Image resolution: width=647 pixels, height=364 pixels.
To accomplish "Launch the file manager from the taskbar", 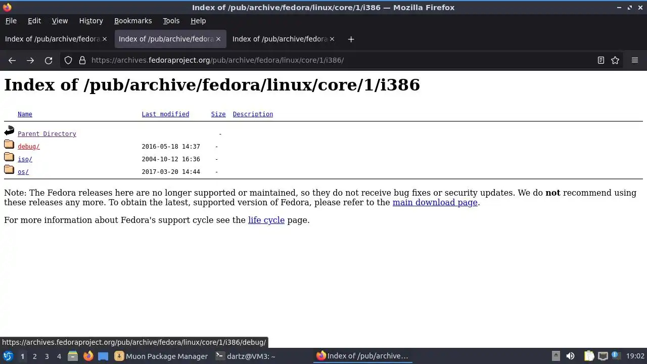I will pos(73,356).
